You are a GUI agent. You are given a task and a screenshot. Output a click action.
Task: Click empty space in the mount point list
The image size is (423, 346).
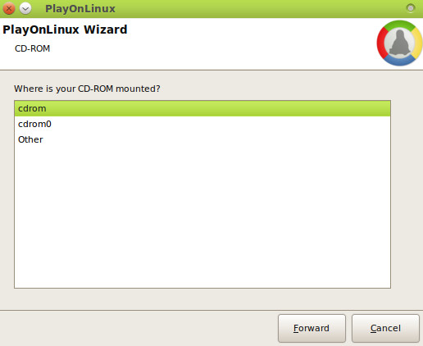202,216
